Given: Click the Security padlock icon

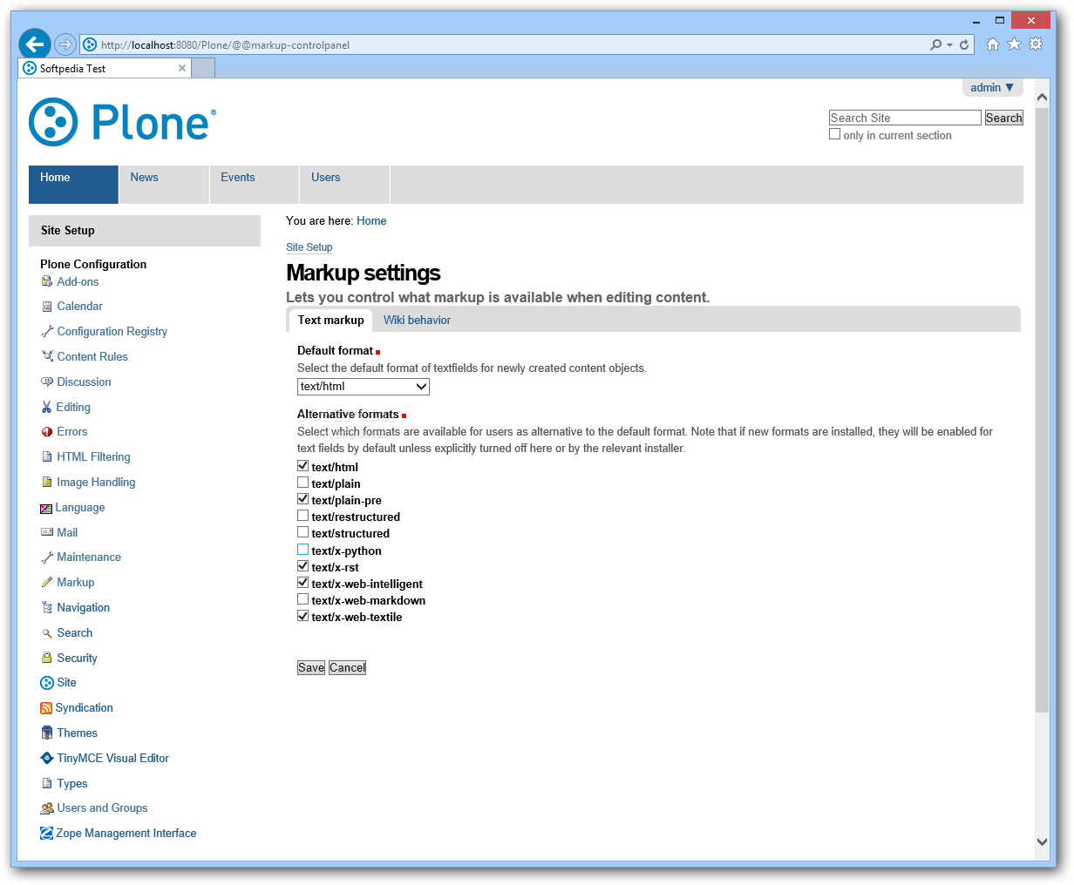Looking at the screenshot, I should point(47,658).
